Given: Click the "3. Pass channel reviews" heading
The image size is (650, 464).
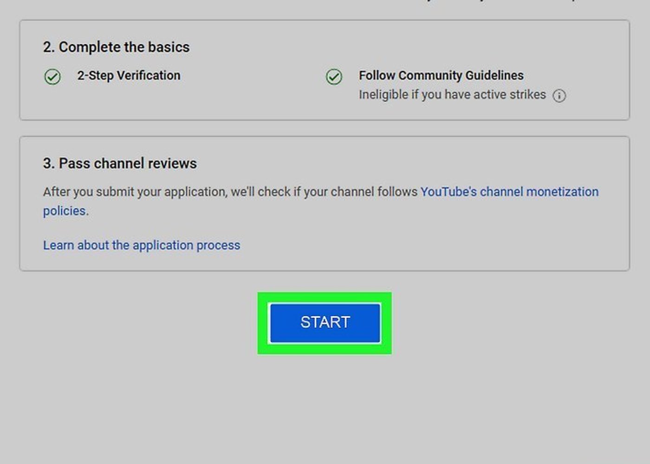Looking at the screenshot, I should pos(120,163).
